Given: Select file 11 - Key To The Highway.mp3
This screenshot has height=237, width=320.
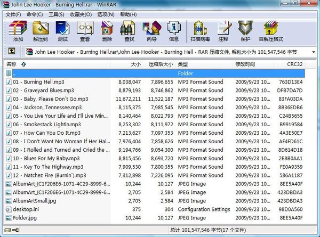Looking at the screenshot, I should click(48, 167).
